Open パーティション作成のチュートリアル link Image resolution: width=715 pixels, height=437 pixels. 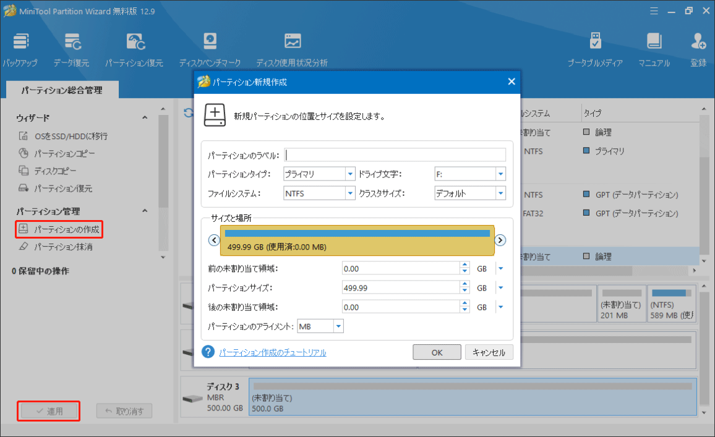(x=273, y=352)
